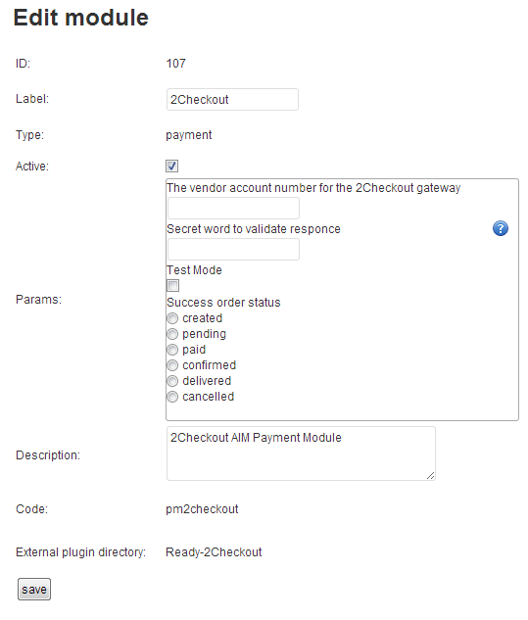Uncheck the Active checkbox

(171, 167)
